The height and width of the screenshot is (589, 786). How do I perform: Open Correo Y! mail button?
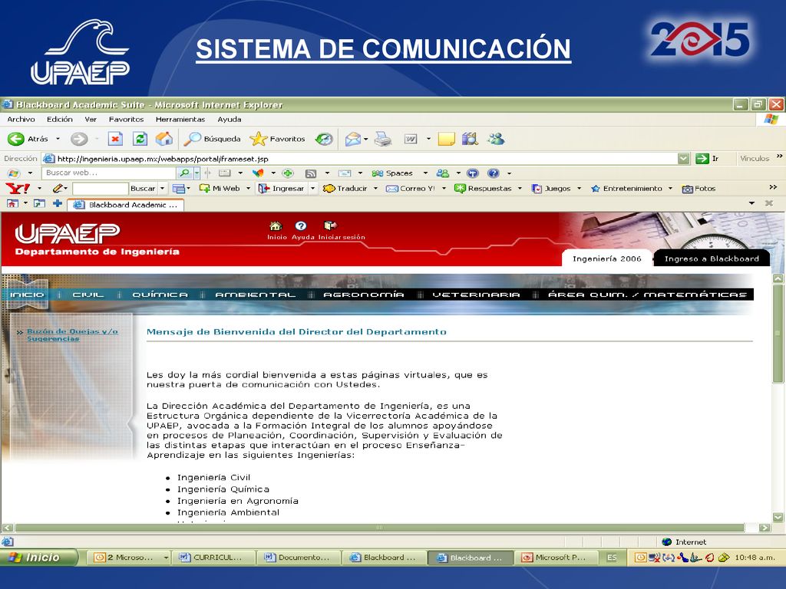pos(411,189)
